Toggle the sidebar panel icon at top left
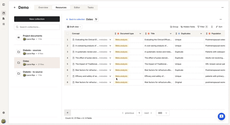Image resolution: width=230 pixels, height=125 pixels. [4, 5]
